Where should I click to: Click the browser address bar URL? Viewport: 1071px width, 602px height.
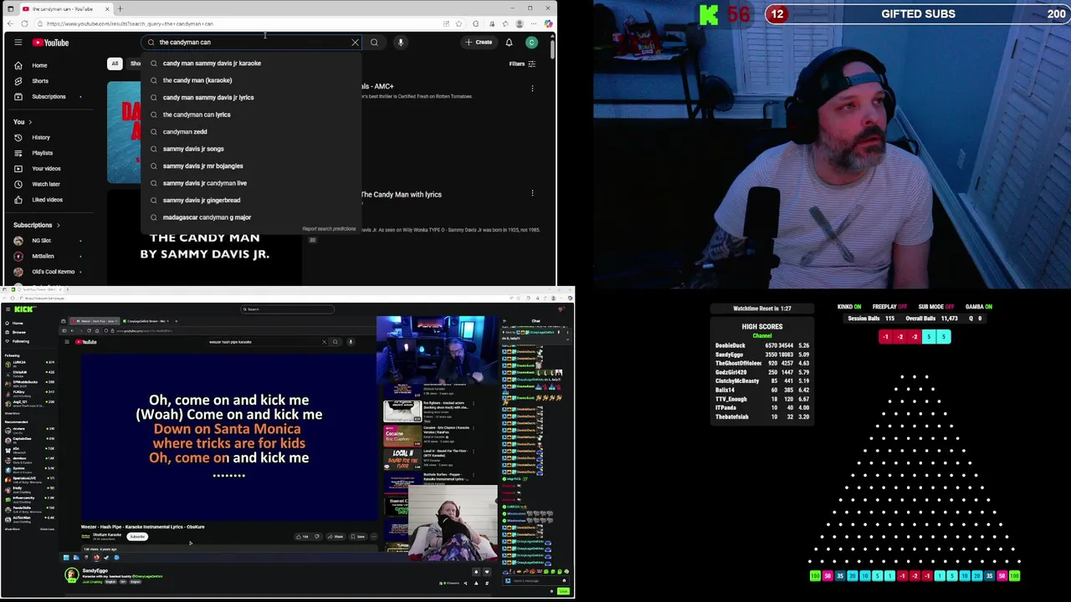[130, 23]
